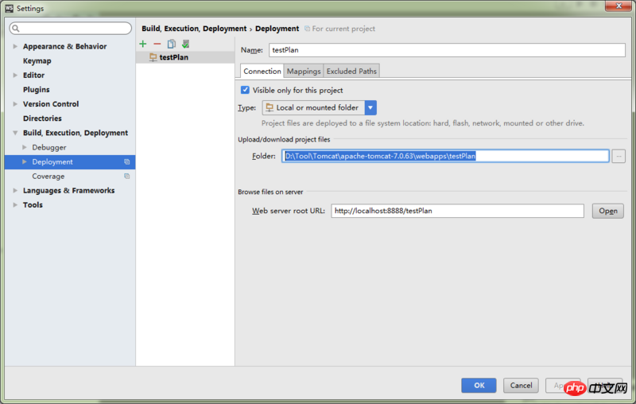Switch to the Mappings tab

pyautogui.click(x=304, y=71)
